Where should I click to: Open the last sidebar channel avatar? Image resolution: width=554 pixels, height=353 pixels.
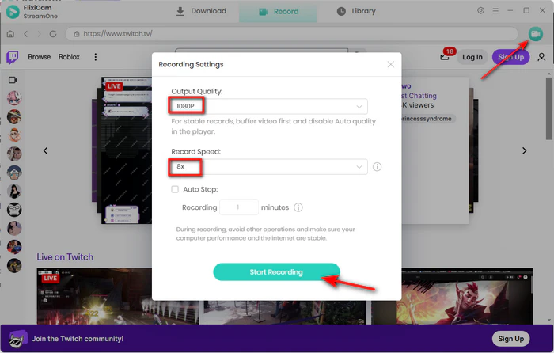pos(14,266)
